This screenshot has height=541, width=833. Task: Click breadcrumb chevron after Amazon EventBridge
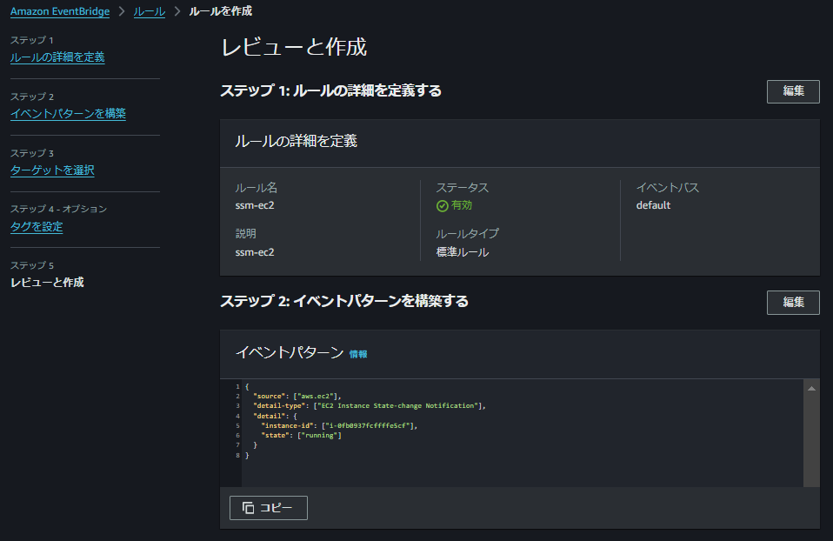(122, 11)
